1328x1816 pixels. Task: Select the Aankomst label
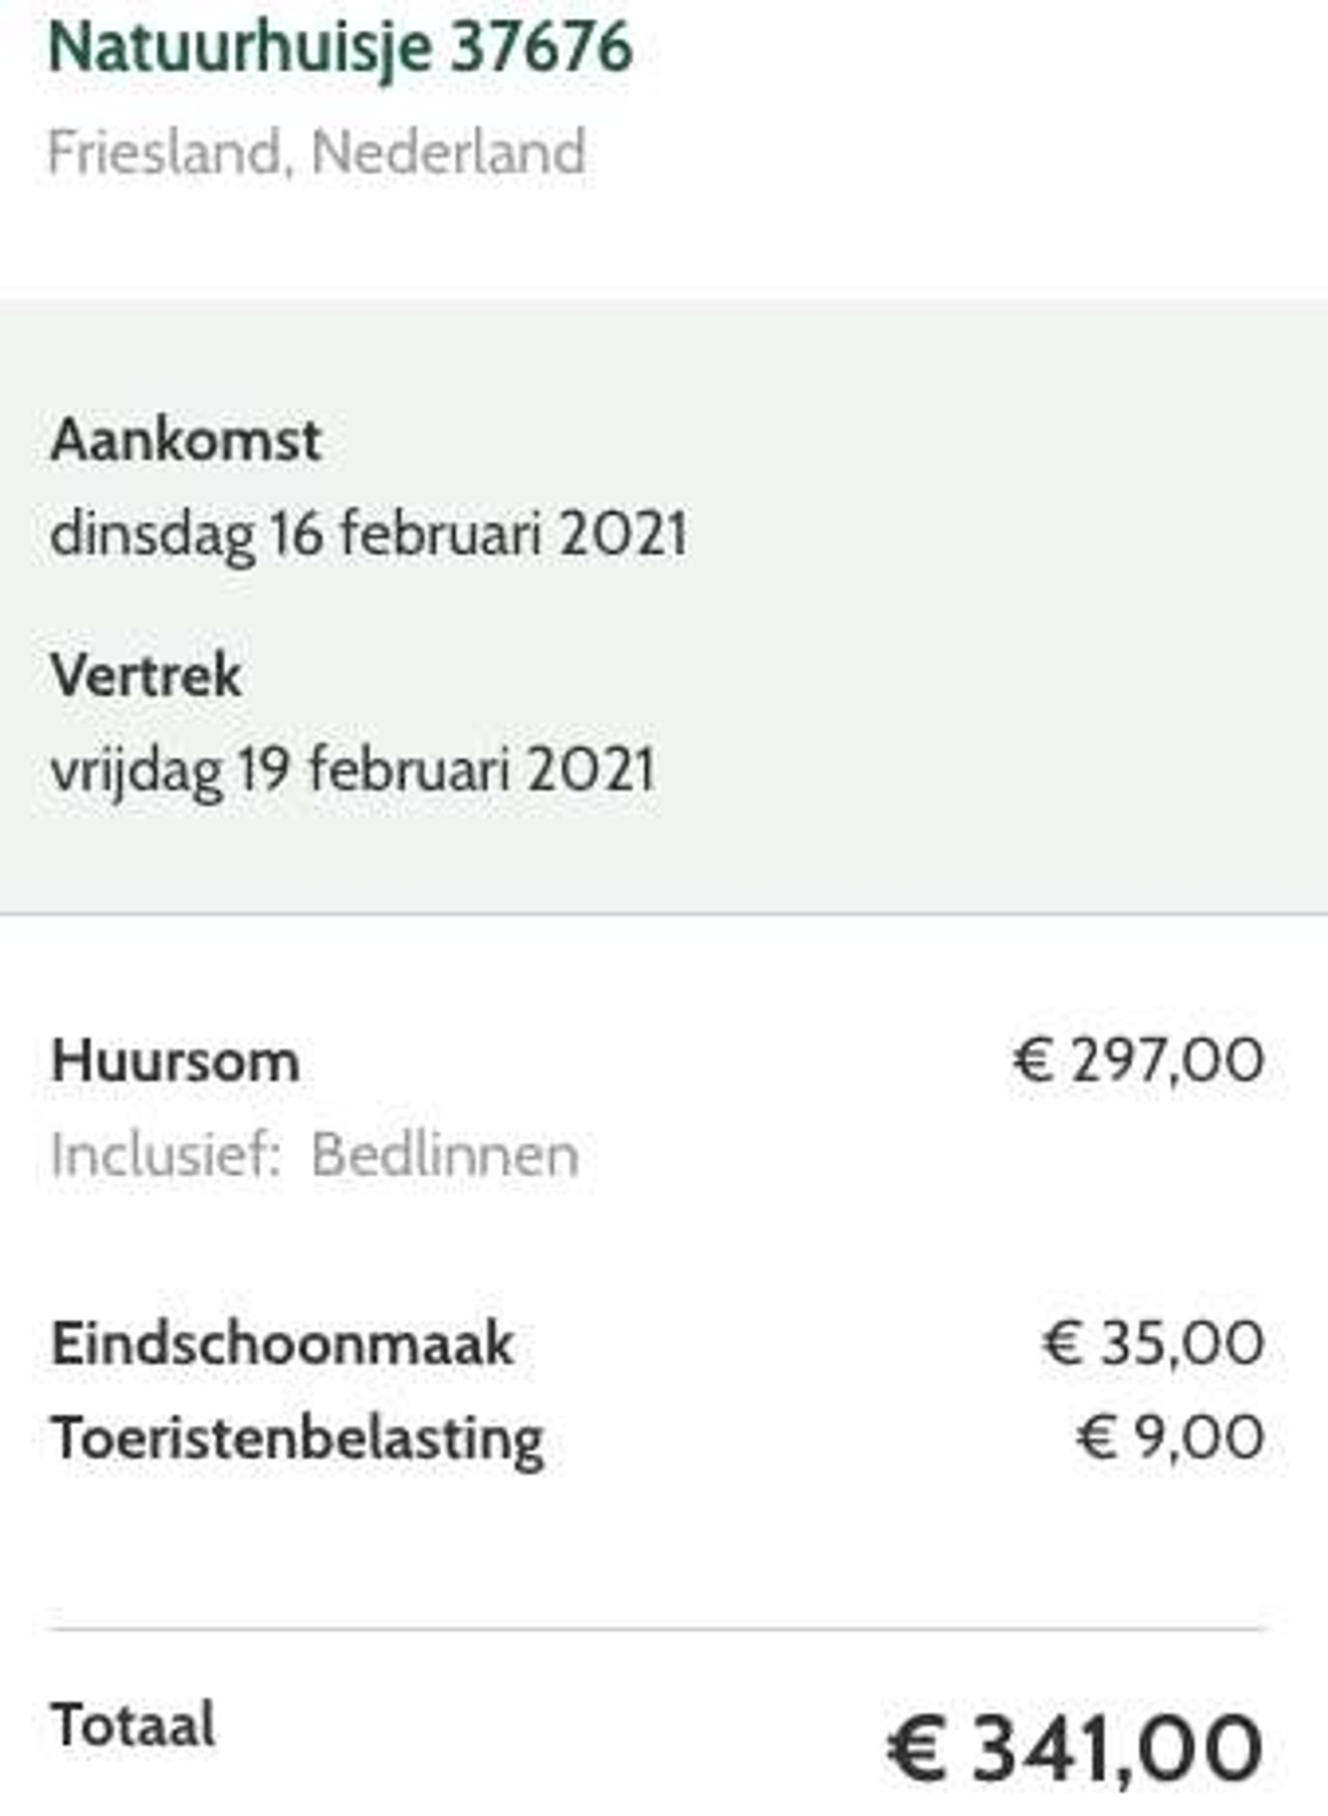tap(186, 440)
